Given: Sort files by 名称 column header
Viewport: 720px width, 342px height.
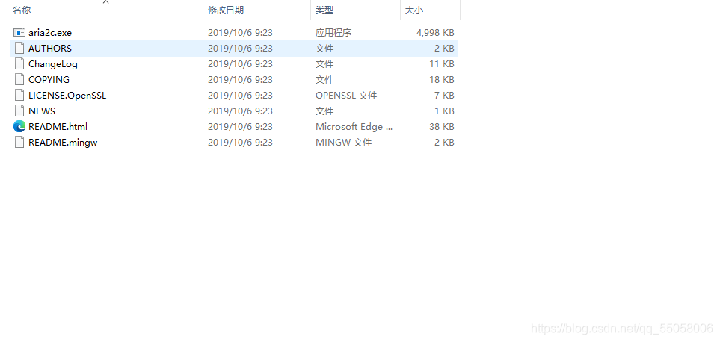Looking at the screenshot, I should (x=22, y=10).
